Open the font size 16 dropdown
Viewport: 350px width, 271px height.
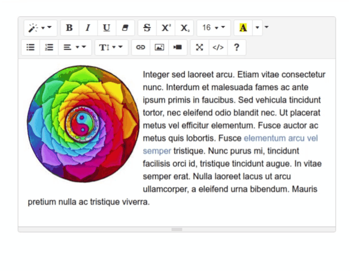pos(213,28)
